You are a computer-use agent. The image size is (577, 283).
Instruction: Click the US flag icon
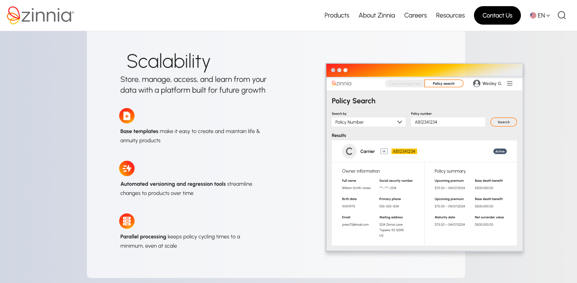tap(533, 15)
